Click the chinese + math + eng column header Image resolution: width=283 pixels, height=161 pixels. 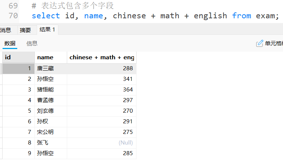(102, 57)
